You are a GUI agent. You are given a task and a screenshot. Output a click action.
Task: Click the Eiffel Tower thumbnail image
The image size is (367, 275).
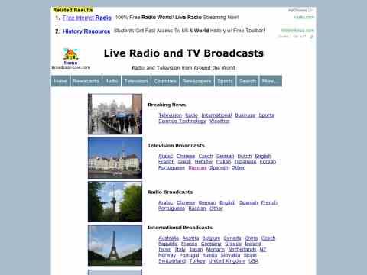coord(115,245)
